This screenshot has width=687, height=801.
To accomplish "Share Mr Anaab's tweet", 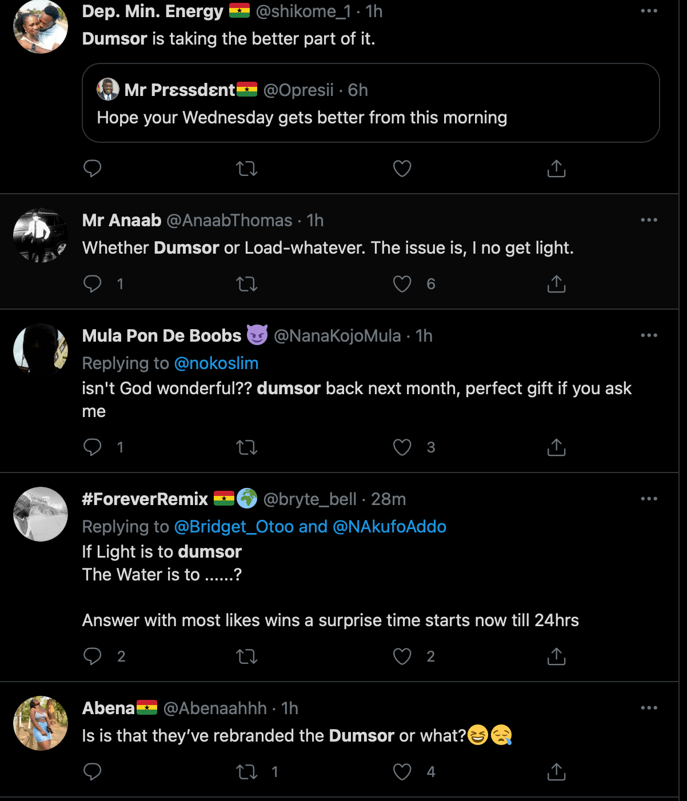I will point(556,284).
